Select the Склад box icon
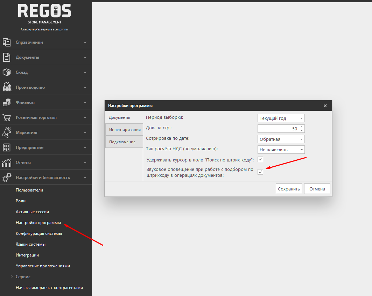 (7, 72)
